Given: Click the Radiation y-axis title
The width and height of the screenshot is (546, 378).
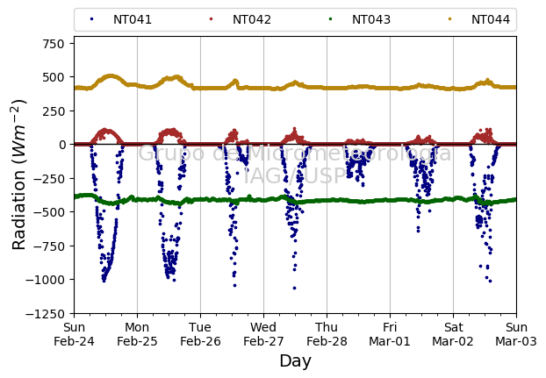Looking at the screenshot, I should pos(18,175).
